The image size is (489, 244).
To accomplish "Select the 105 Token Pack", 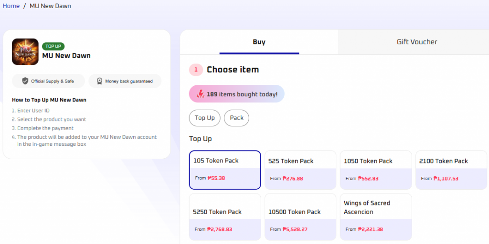I will [225, 170].
